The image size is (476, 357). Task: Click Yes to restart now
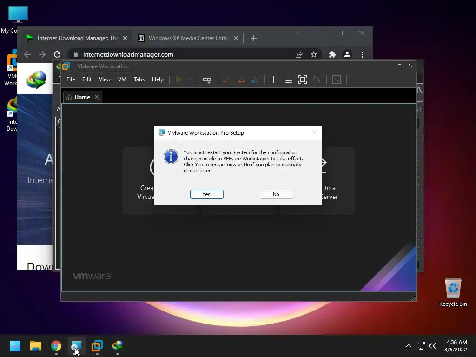click(x=207, y=194)
